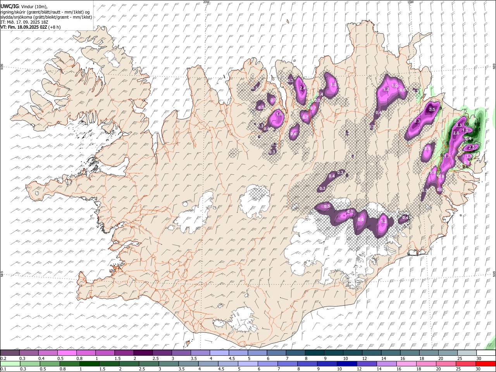Select pale grey upper swatch between 25 and 30

(x=467, y=353)
